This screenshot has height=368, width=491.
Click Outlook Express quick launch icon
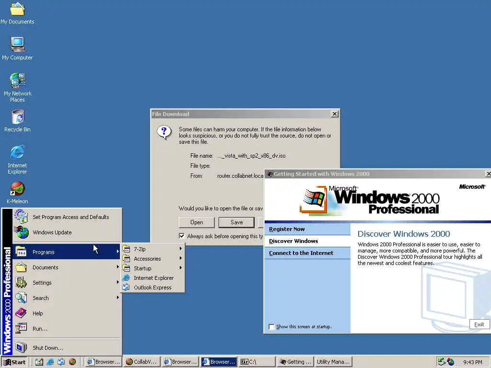[x=61, y=362]
